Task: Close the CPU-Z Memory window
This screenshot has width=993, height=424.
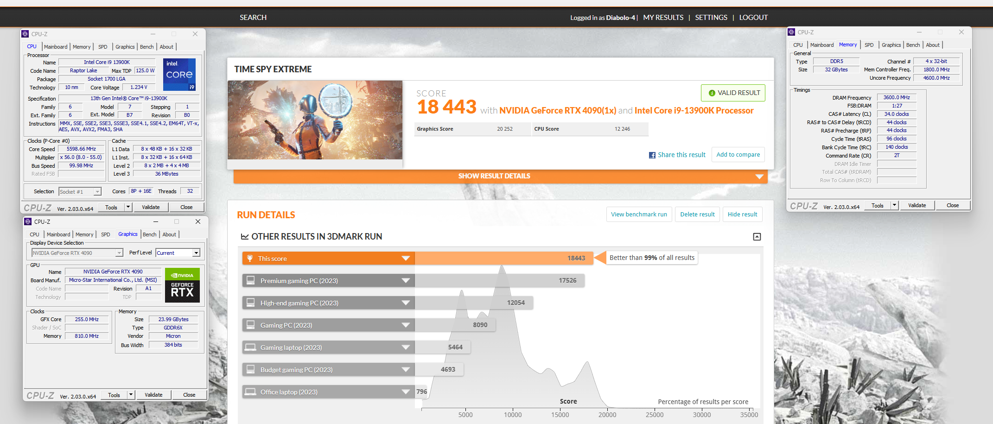Action: (x=961, y=32)
